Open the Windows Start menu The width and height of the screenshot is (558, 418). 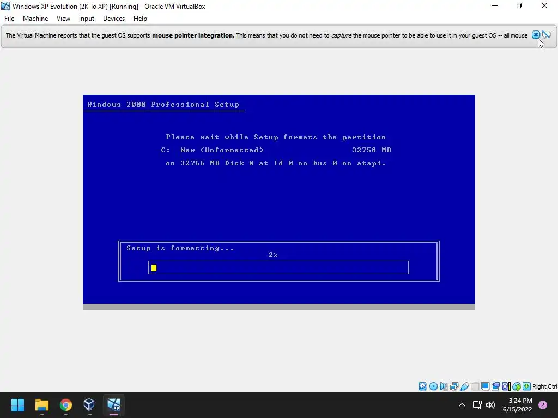[17, 405]
